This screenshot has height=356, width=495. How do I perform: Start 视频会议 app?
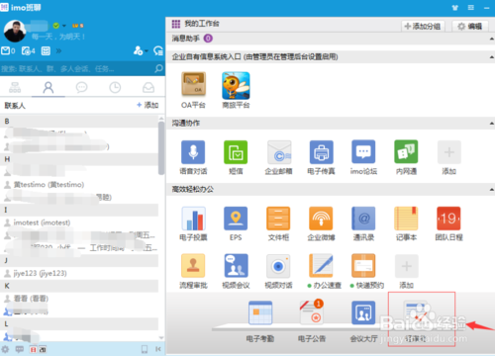click(236, 266)
